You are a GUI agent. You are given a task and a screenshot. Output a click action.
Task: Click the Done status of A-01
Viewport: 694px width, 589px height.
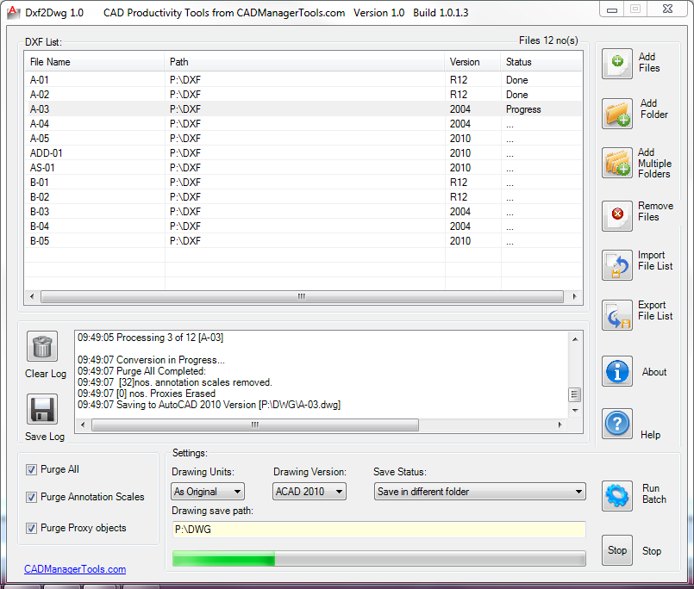point(517,80)
